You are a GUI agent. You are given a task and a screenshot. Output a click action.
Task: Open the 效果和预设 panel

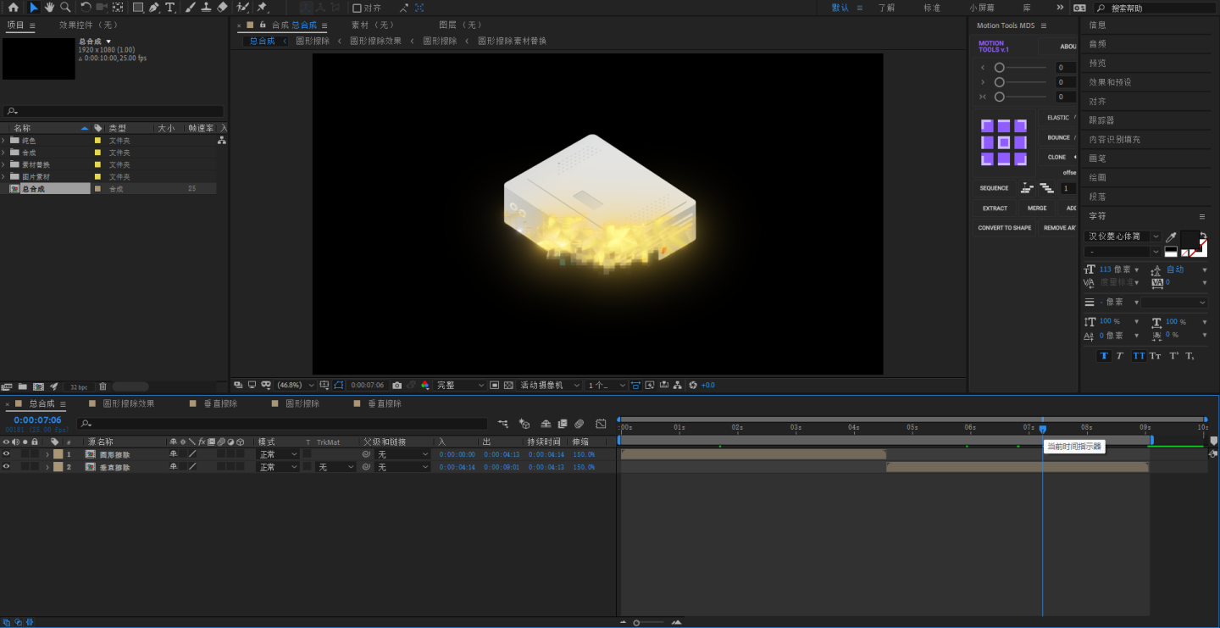coord(1110,82)
